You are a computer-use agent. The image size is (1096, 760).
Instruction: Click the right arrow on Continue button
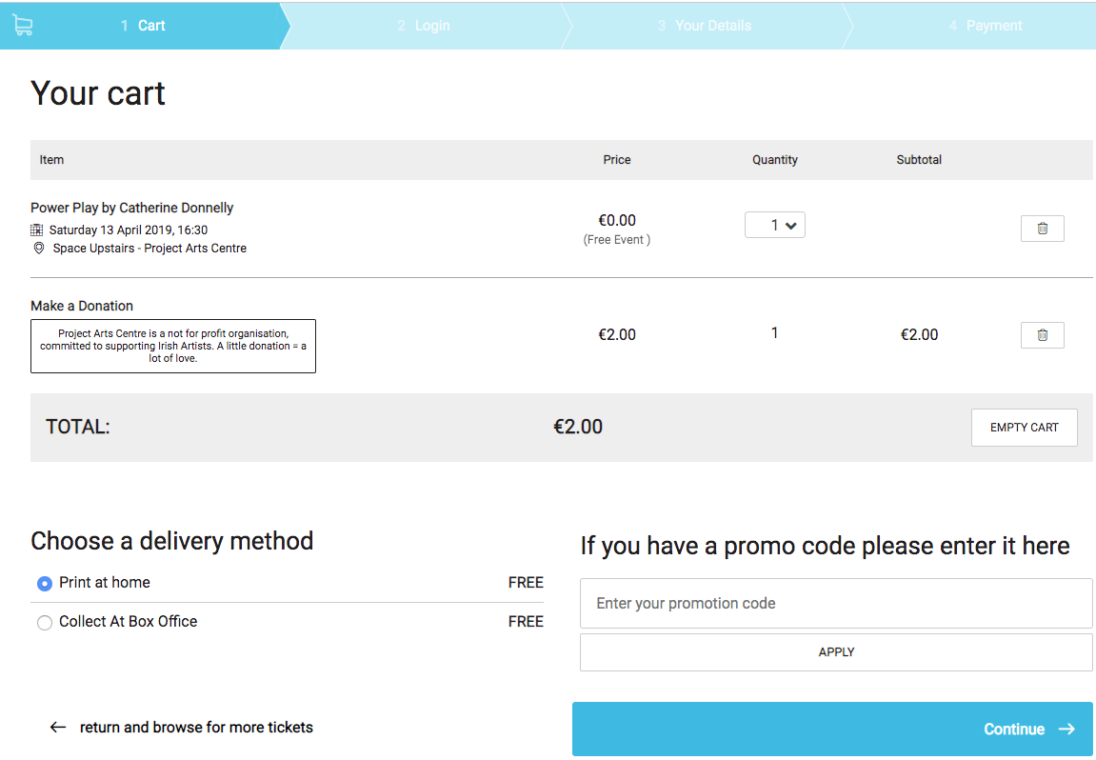tap(1066, 729)
